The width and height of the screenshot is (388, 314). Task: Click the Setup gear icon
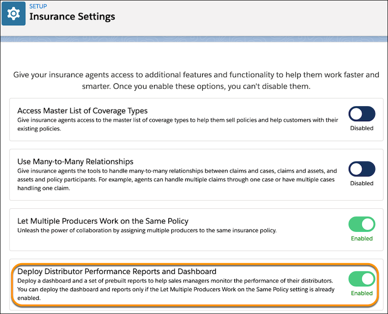point(14,14)
